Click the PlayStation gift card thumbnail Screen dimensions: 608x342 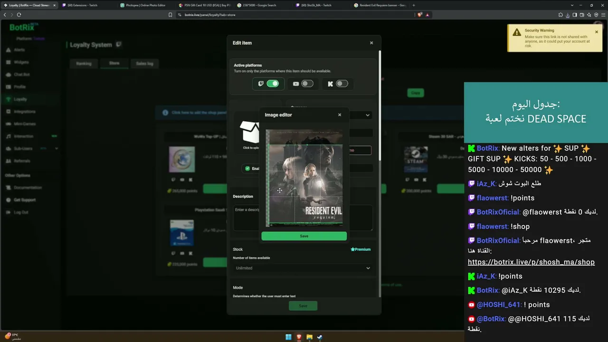[x=182, y=232]
